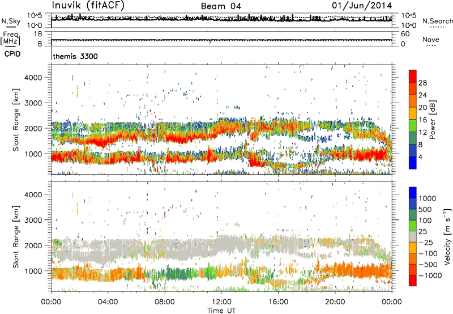The image size is (453, 314).
Task: Click the frequency axis value '18'
Action: (x=38, y=34)
